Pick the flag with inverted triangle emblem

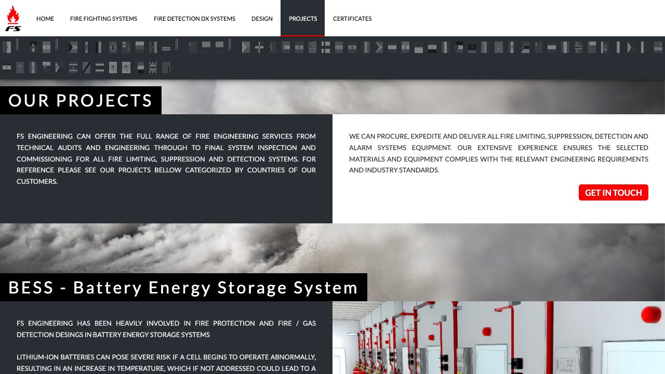coord(33,47)
